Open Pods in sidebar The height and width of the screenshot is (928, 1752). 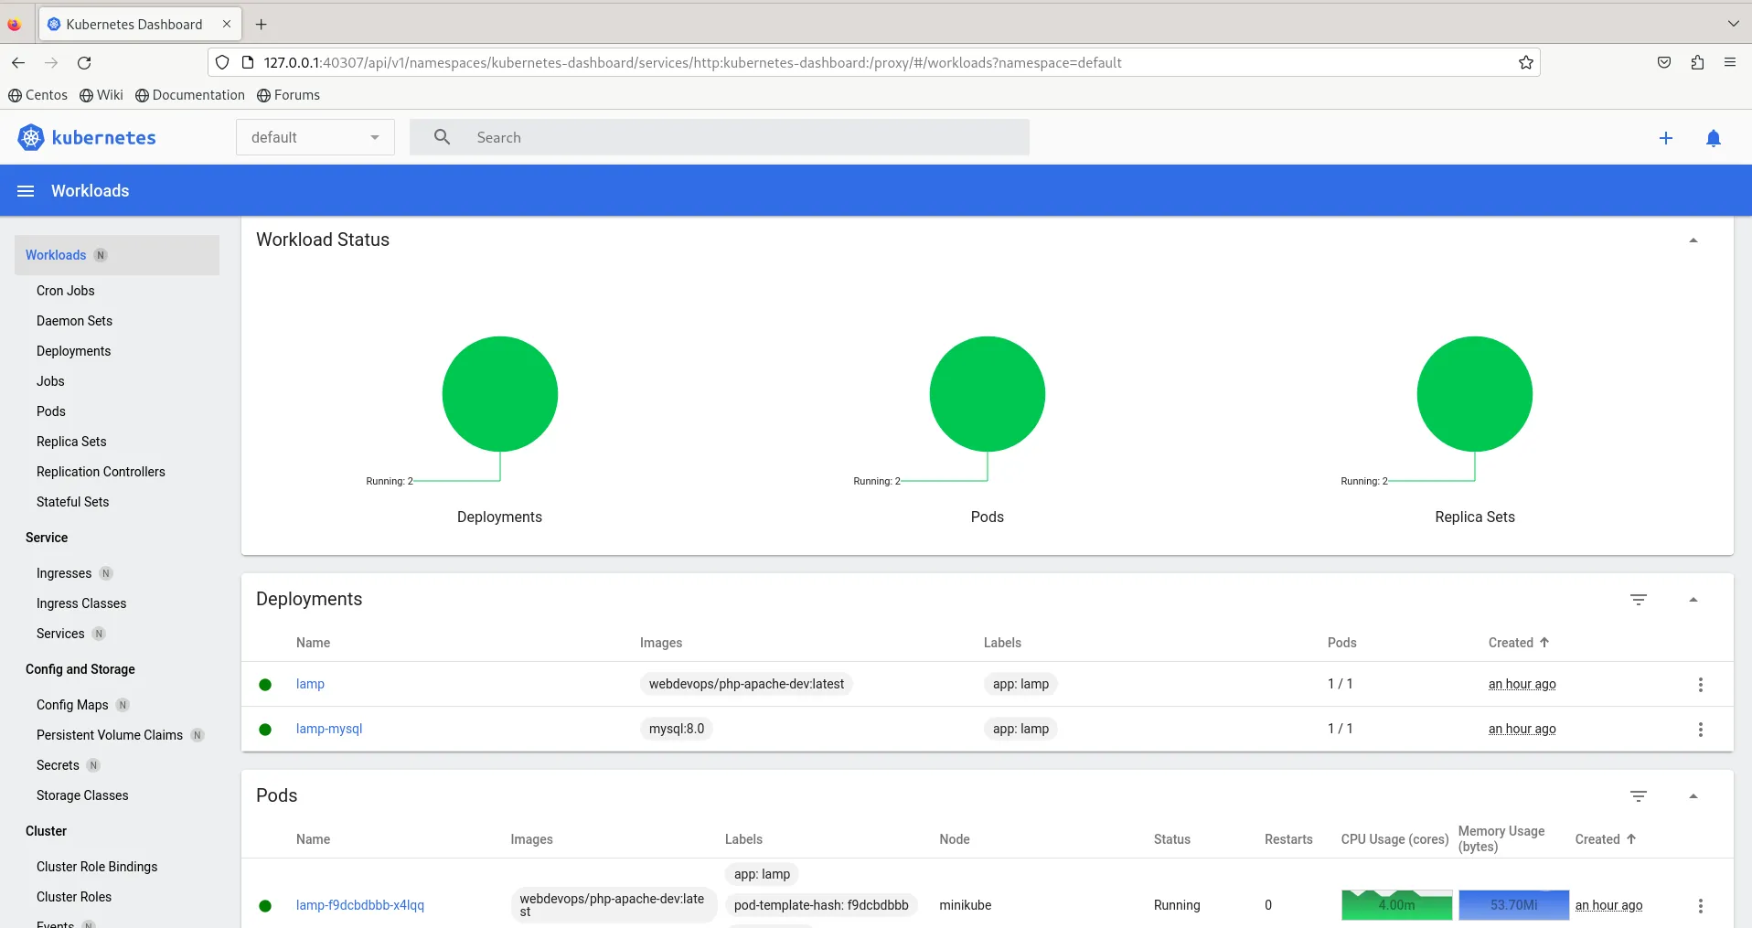tap(51, 411)
